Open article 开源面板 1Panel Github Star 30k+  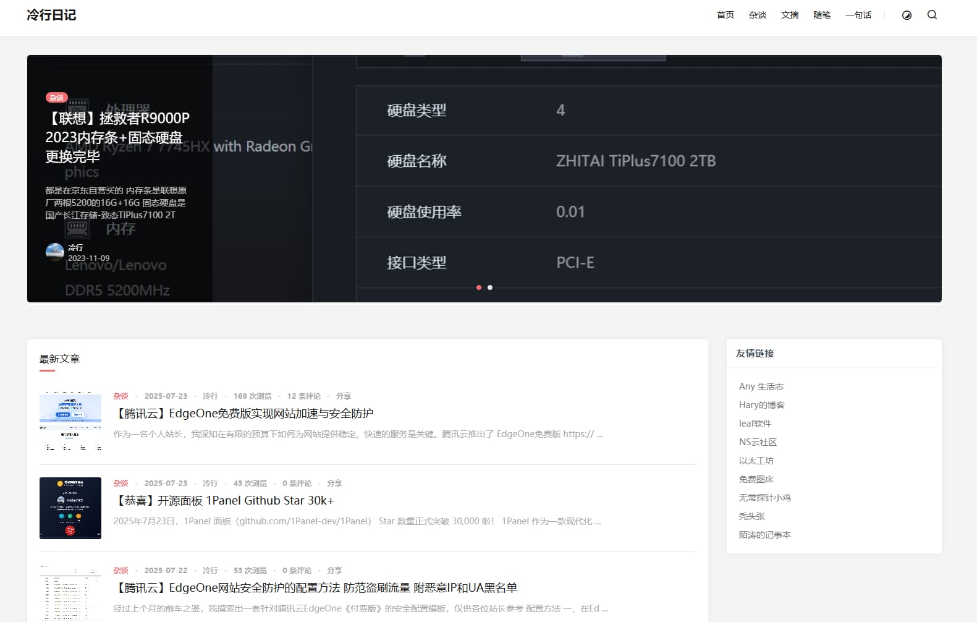pos(226,500)
